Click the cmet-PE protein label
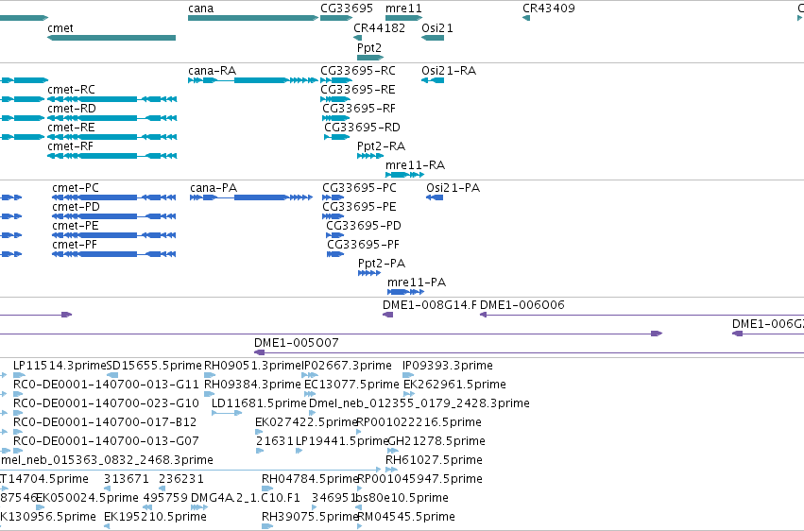Image resolution: width=804 pixels, height=531 pixels. (x=76, y=226)
